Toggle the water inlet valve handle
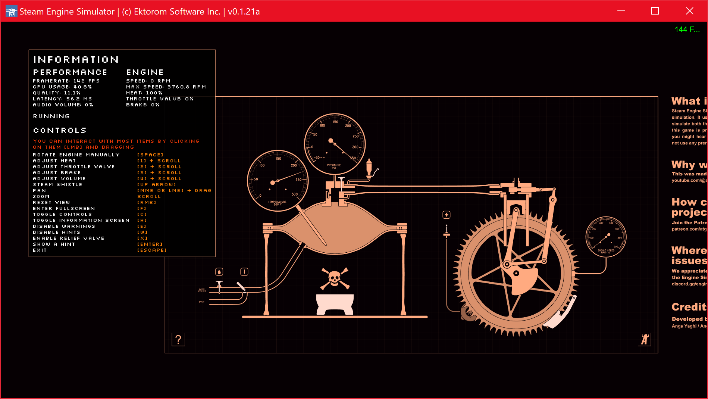 (219, 287)
